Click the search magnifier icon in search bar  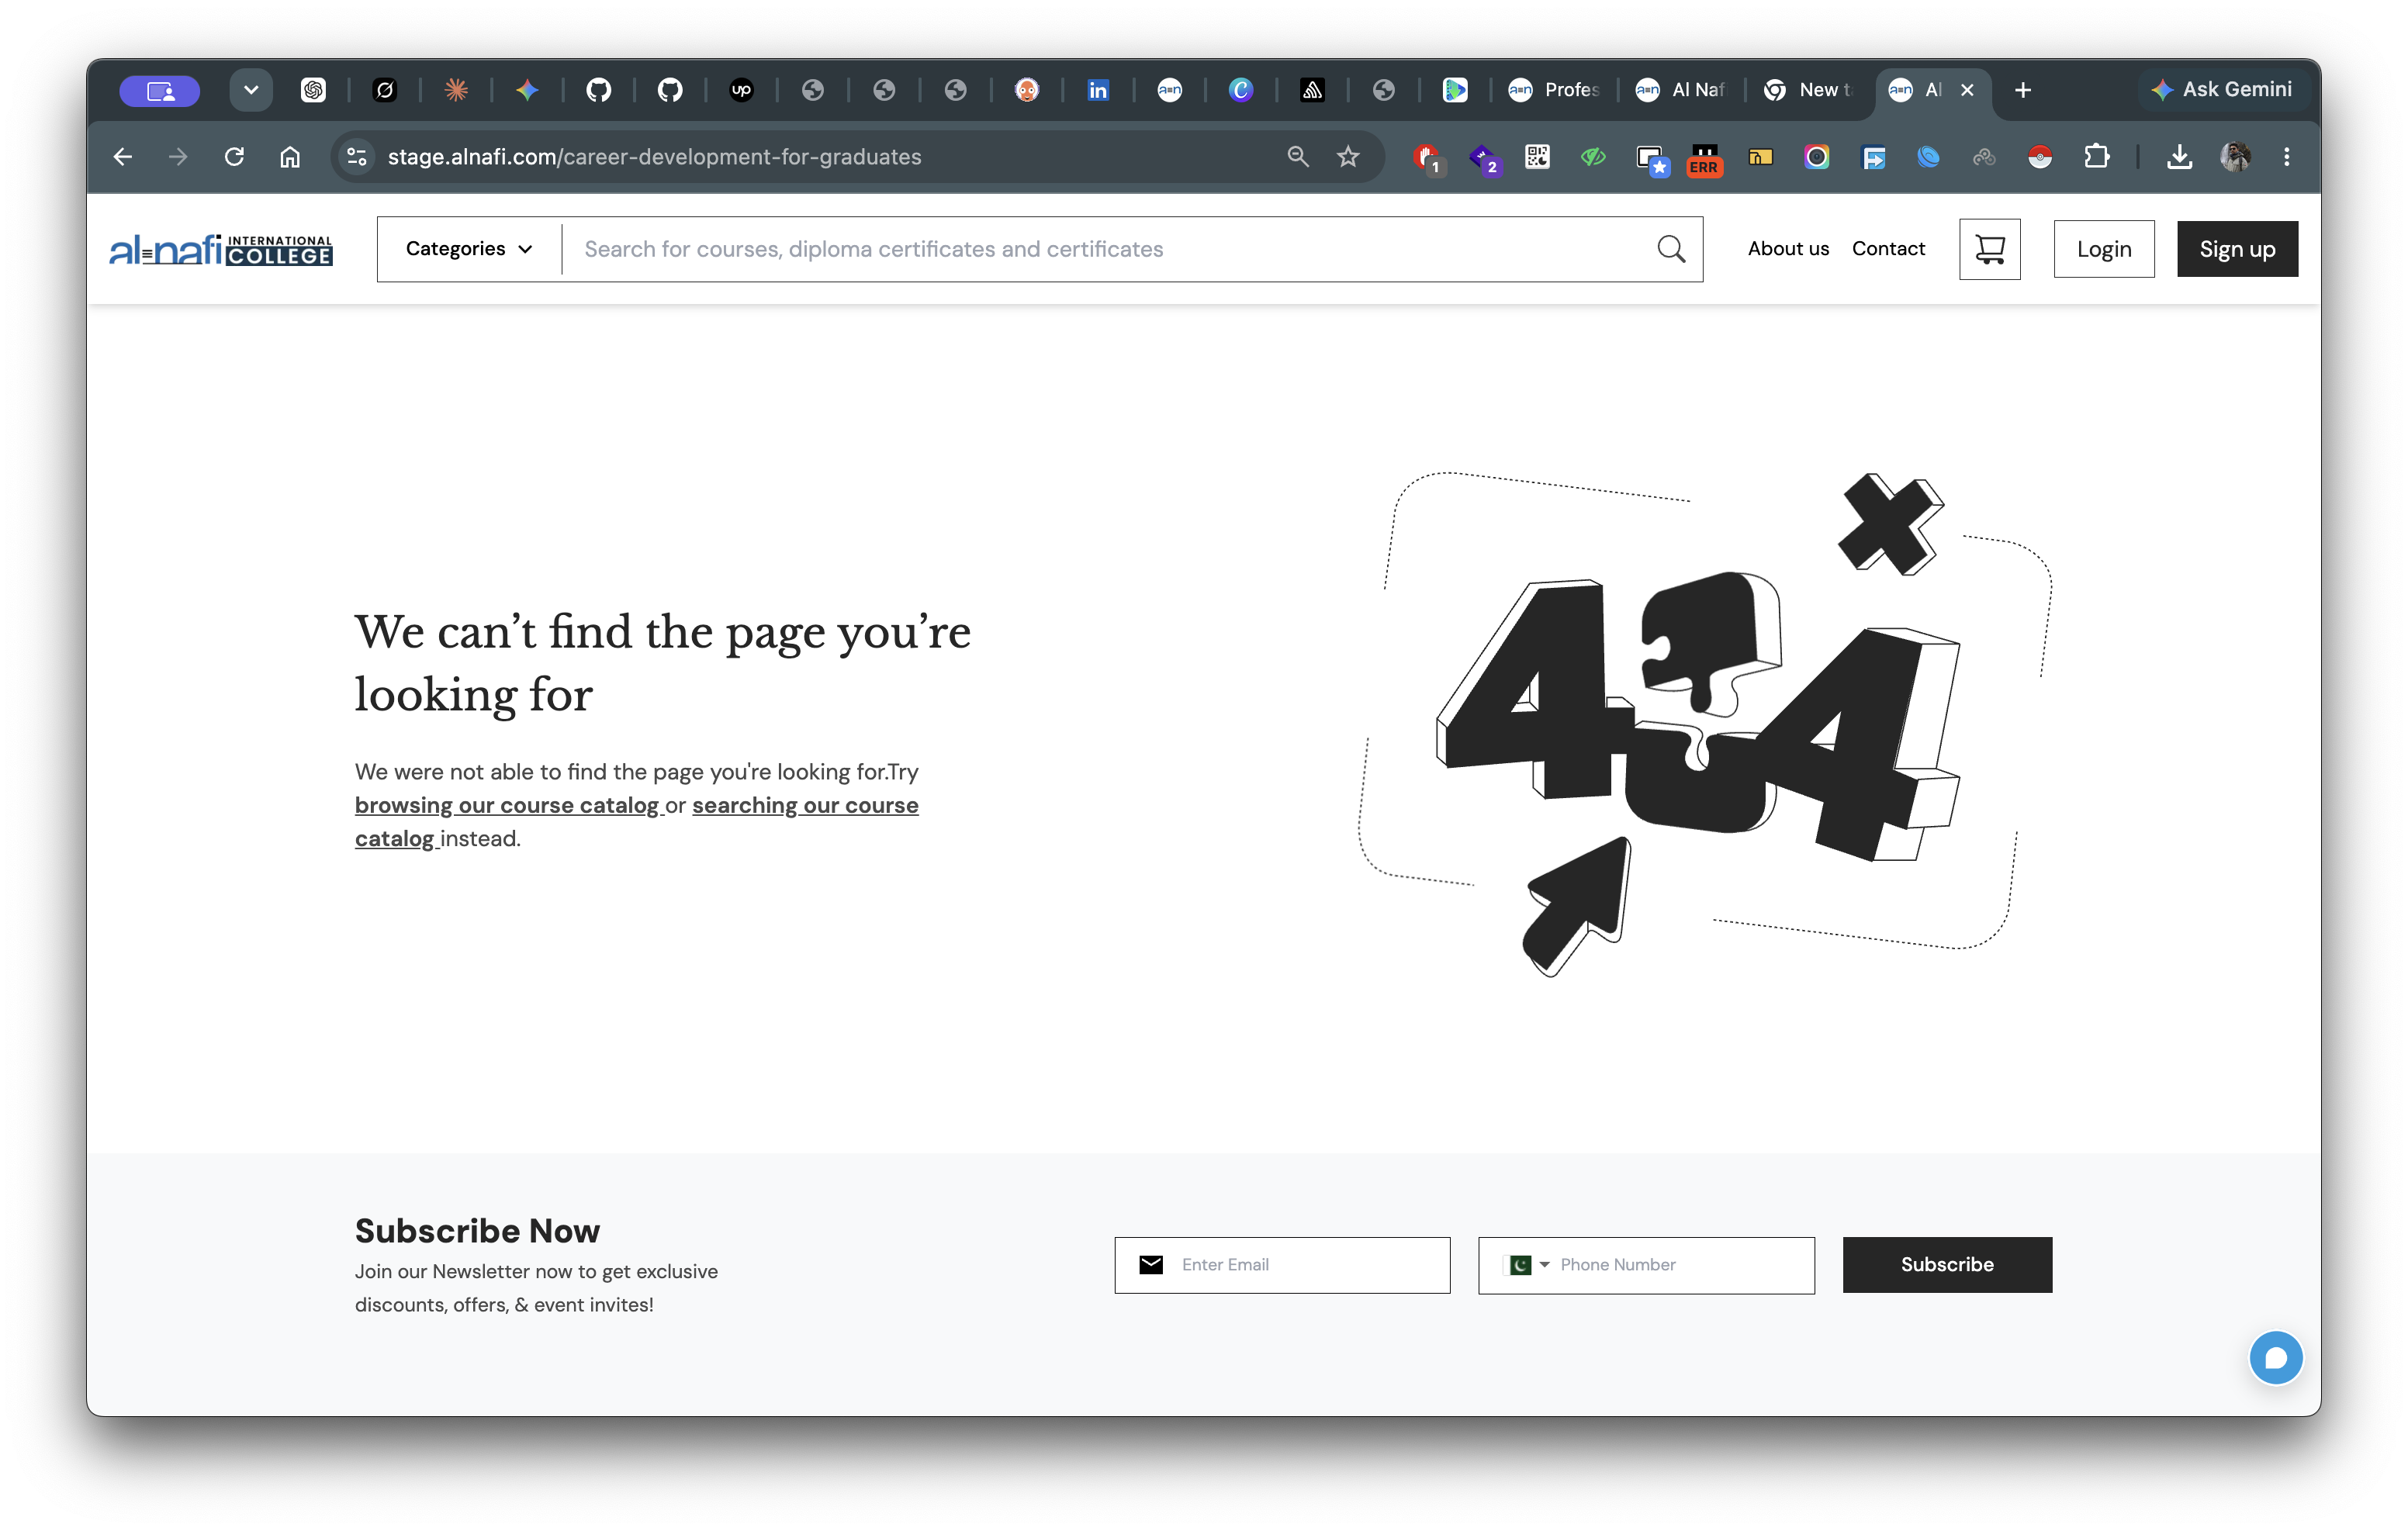tap(1671, 249)
